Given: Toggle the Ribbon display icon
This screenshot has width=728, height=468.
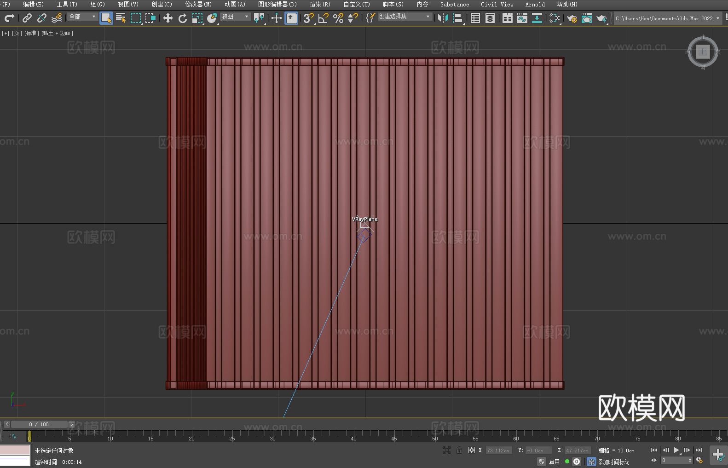Looking at the screenshot, I should 508,18.
